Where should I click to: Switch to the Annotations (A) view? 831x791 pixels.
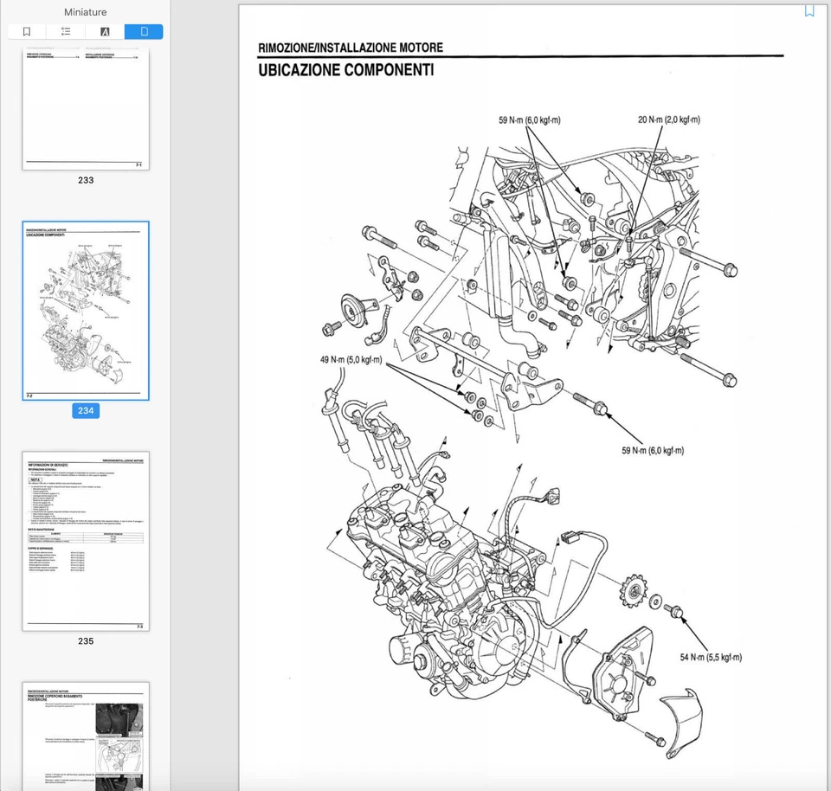[105, 31]
